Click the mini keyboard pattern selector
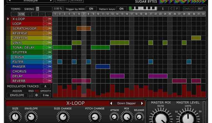Viewport: 212px width, 123px height. 143,9
